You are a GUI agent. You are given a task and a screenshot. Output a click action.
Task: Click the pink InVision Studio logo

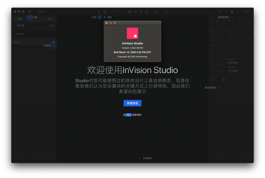(132, 33)
